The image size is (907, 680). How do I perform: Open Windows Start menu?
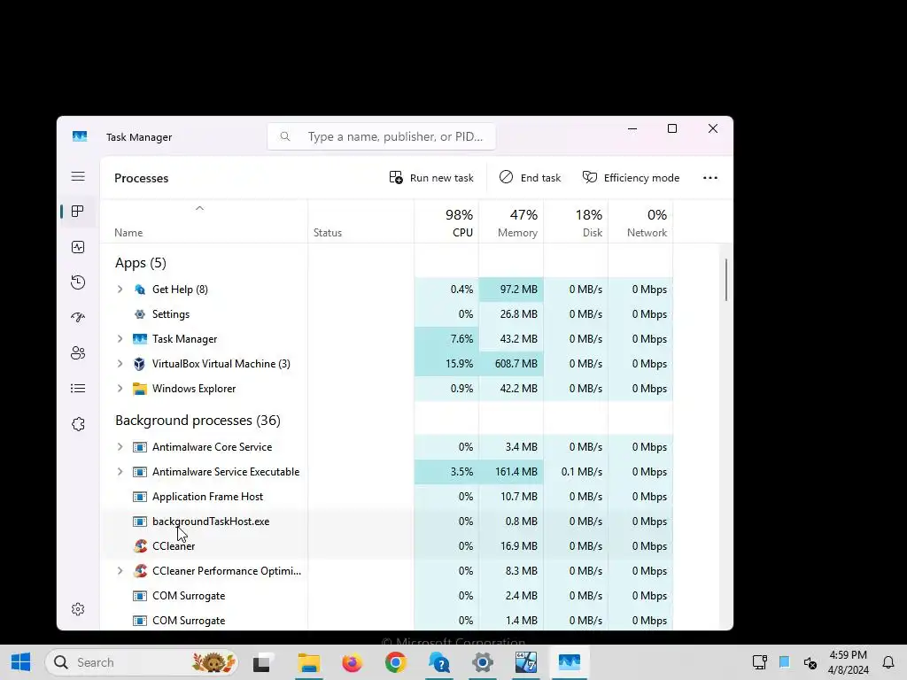(21, 662)
